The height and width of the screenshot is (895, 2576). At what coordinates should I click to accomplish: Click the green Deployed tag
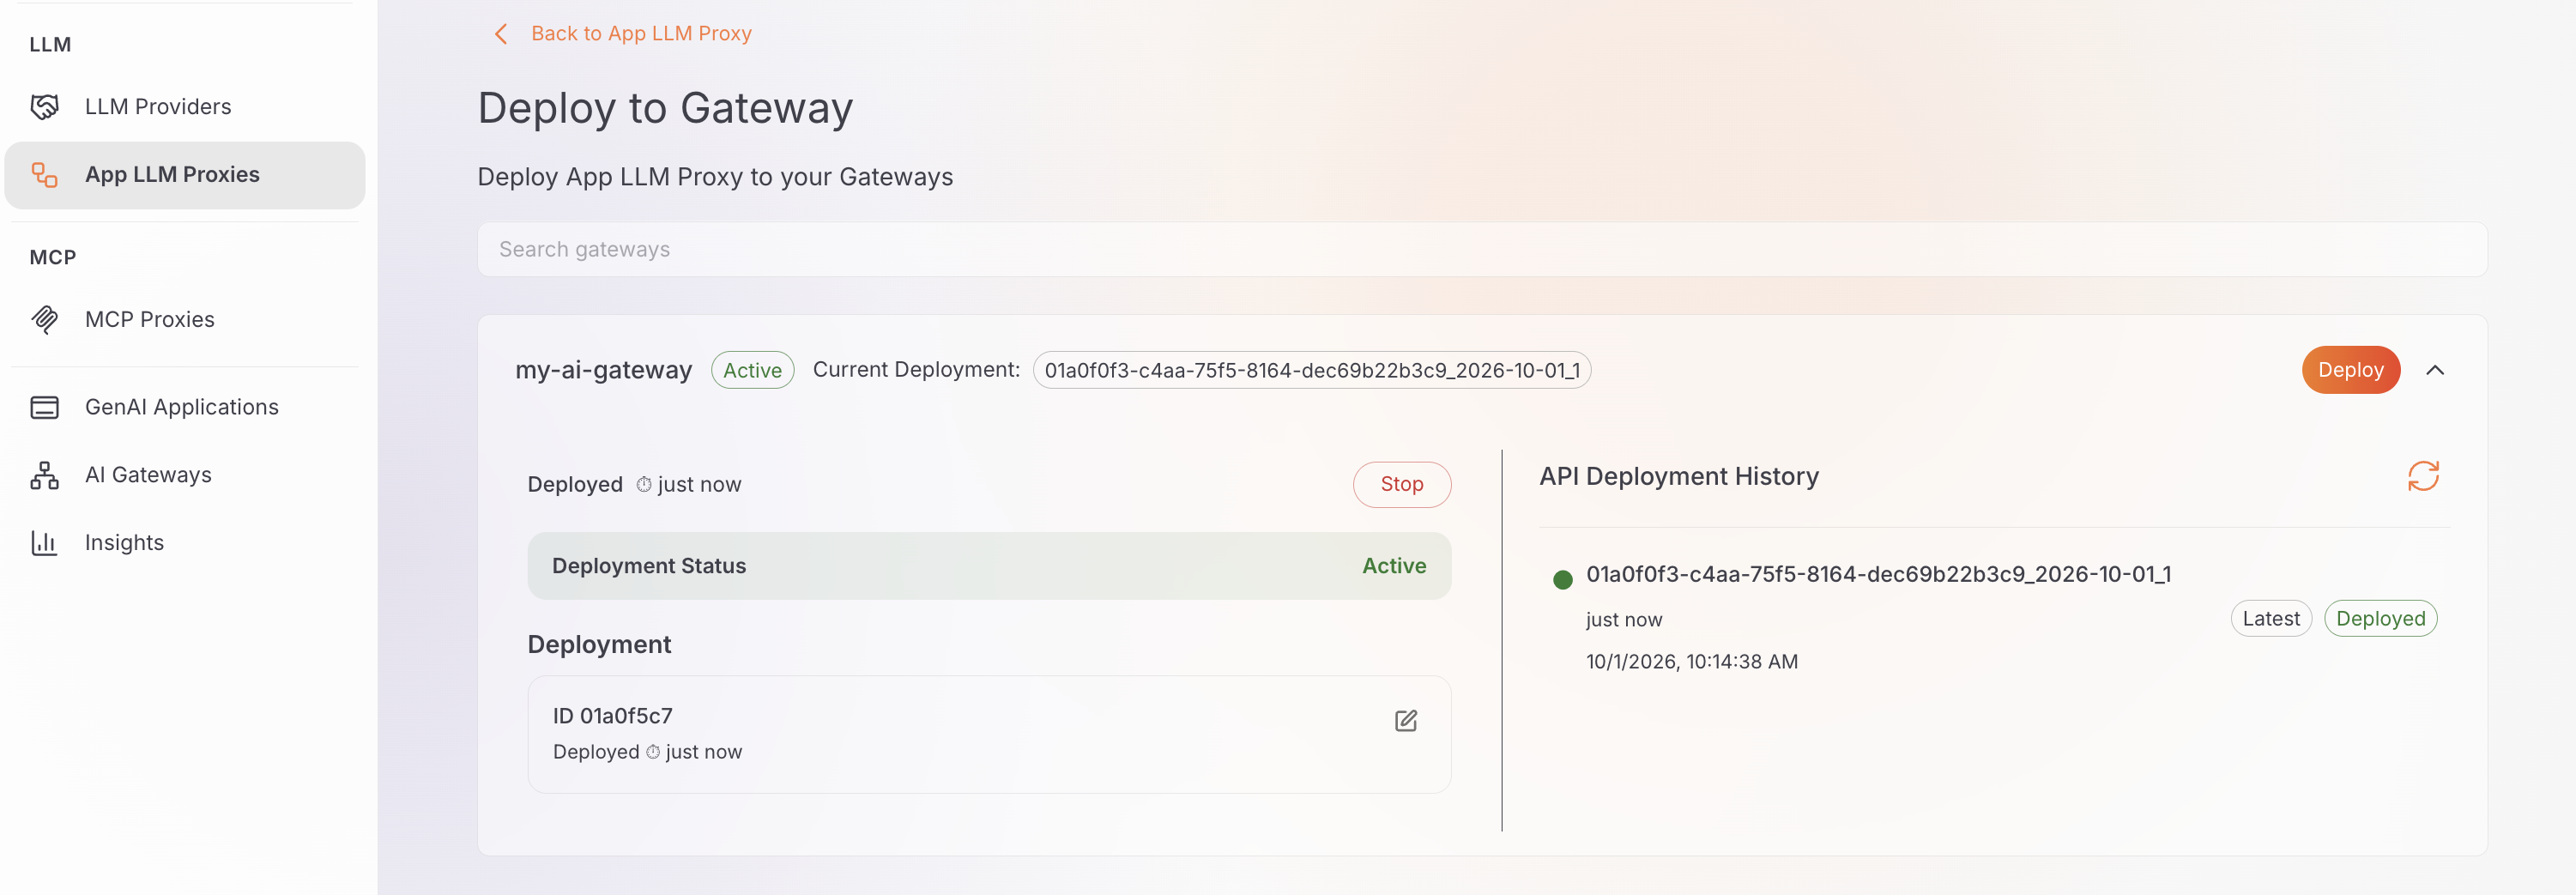(x=2380, y=619)
